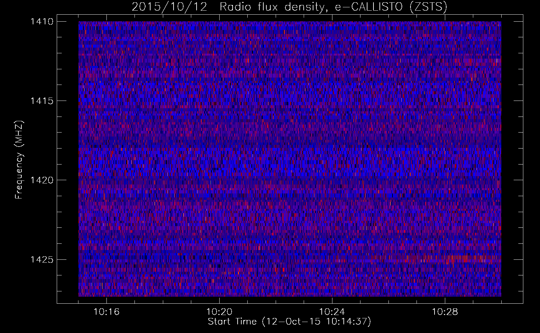Click the 'Start Time (12-Oct-15 10:14:37)' label
This screenshot has height=333, width=540.
coord(289,322)
